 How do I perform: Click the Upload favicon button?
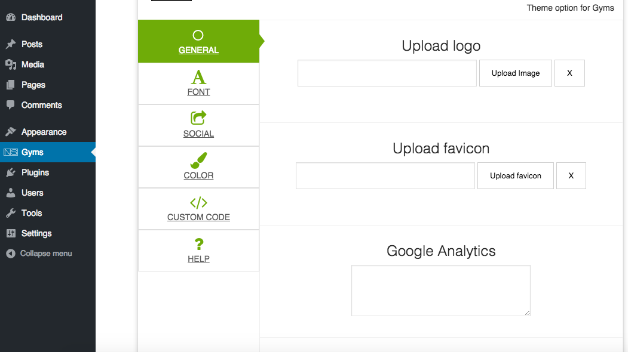click(x=516, y=175)
